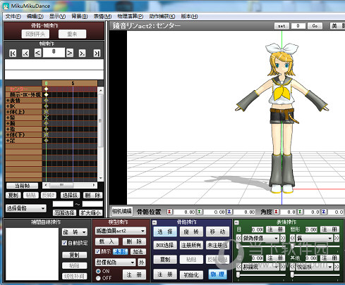Step back one frame with < button
Screen dimensions: 345x285
click(38, 53)
